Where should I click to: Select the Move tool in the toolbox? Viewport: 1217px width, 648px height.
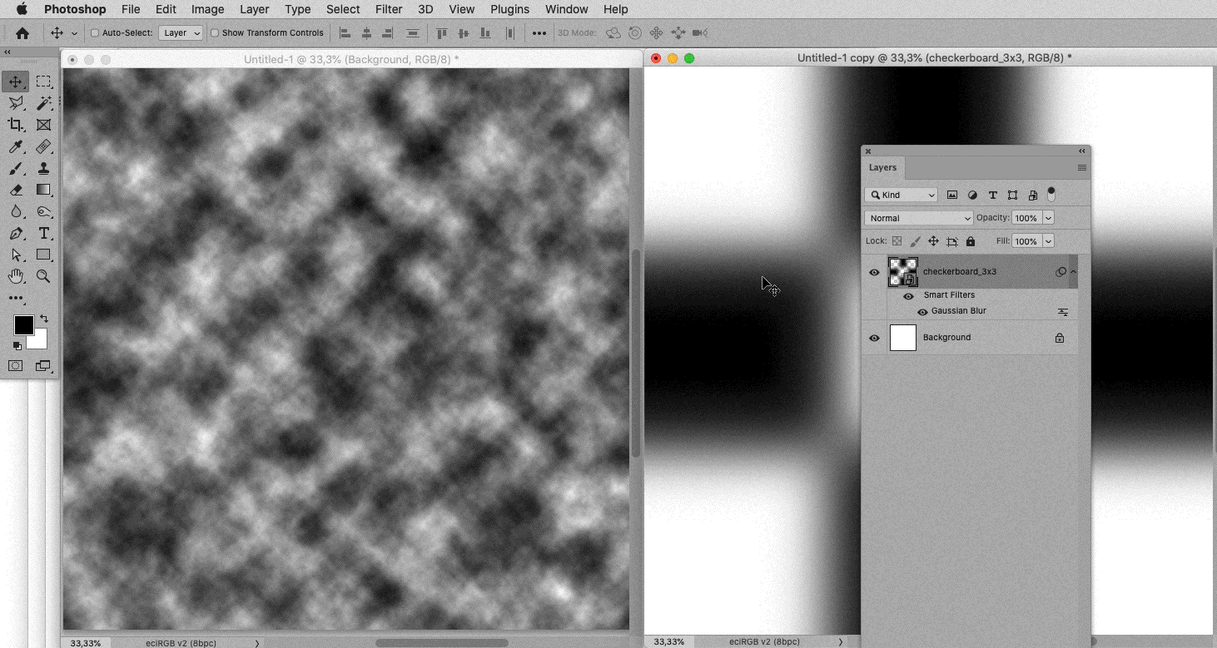point(16,82)
